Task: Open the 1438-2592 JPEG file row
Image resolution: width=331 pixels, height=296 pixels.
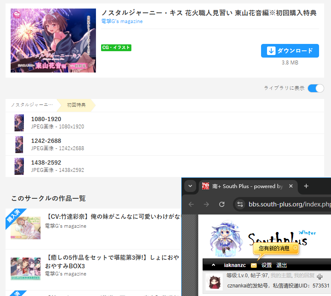Action: click(165, 166)
